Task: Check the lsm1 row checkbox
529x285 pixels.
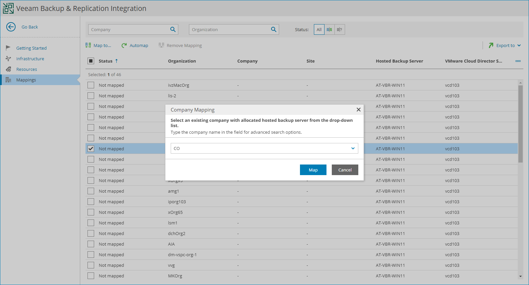Action: pos(91,223)
